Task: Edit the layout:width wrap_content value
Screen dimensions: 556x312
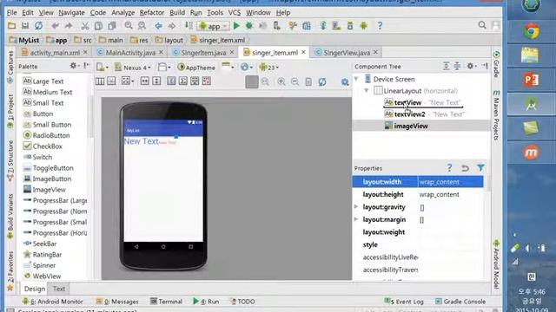Action: pyautogui.click(x=450, y=182)
